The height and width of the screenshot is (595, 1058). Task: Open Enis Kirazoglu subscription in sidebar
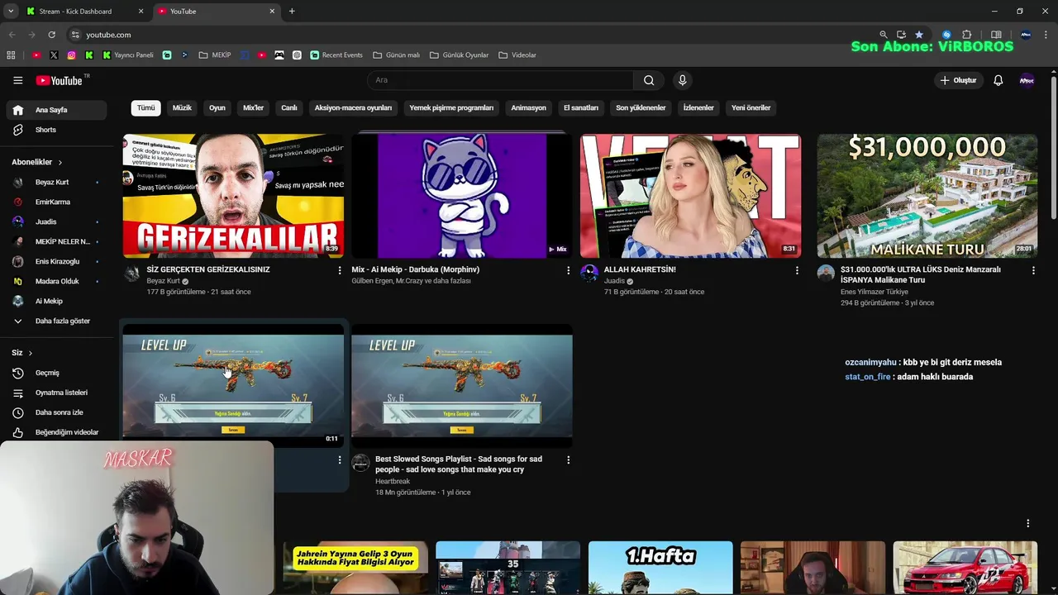pyautogui.click(x=56, y=261)
